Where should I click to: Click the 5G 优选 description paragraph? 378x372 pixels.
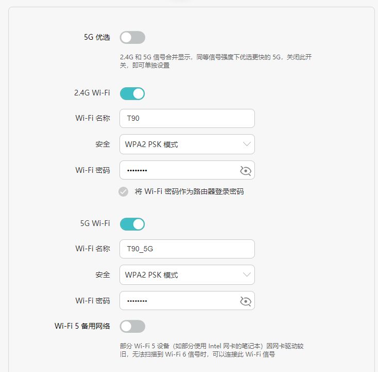point(215,61)
